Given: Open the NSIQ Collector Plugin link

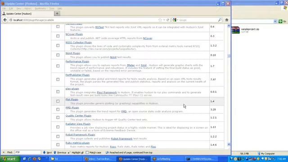Looking at the screenshot, I should [79, 42].
